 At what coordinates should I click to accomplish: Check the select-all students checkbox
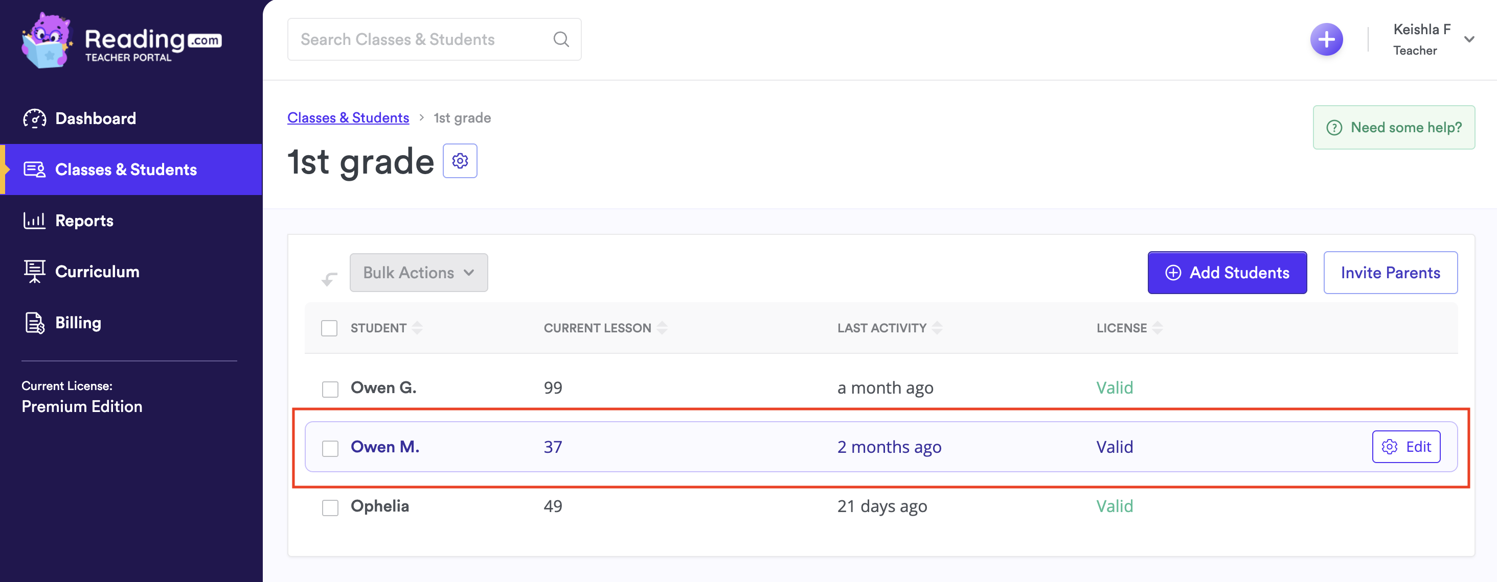pos(329,328)
